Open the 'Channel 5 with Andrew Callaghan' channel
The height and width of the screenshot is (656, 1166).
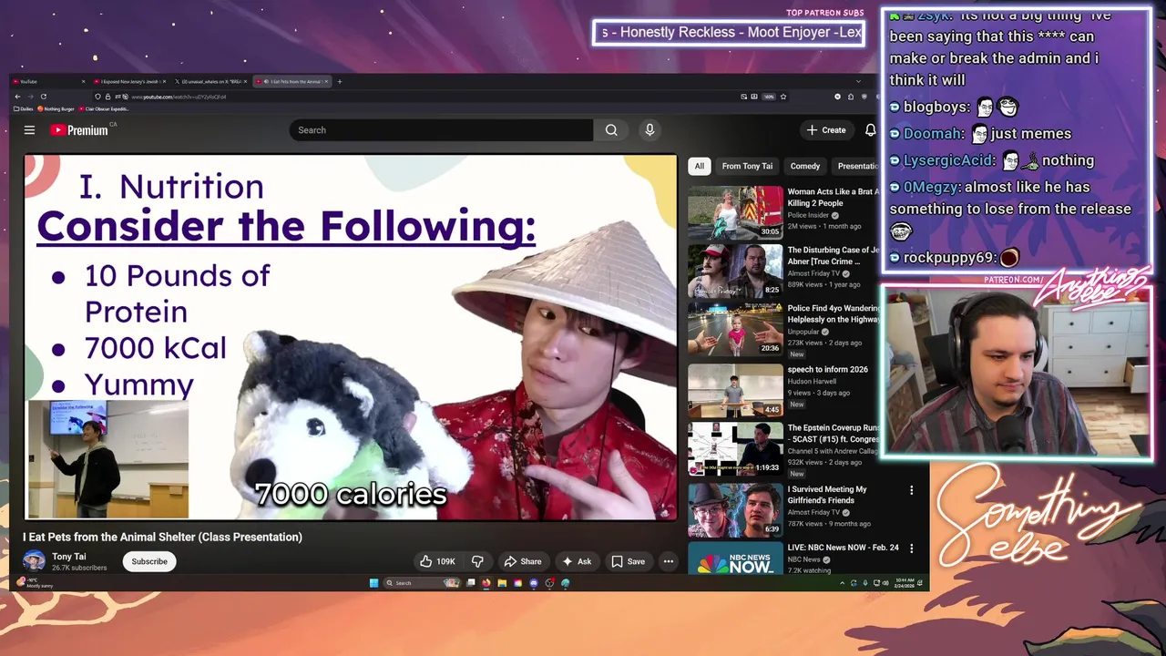tap(834, 451)
